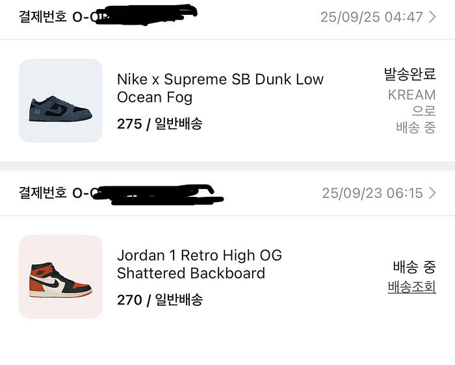Screen dimensions: 455x365
Task: Tap 배송 중 status on Jordan order
Action: [x=414, y=266]
